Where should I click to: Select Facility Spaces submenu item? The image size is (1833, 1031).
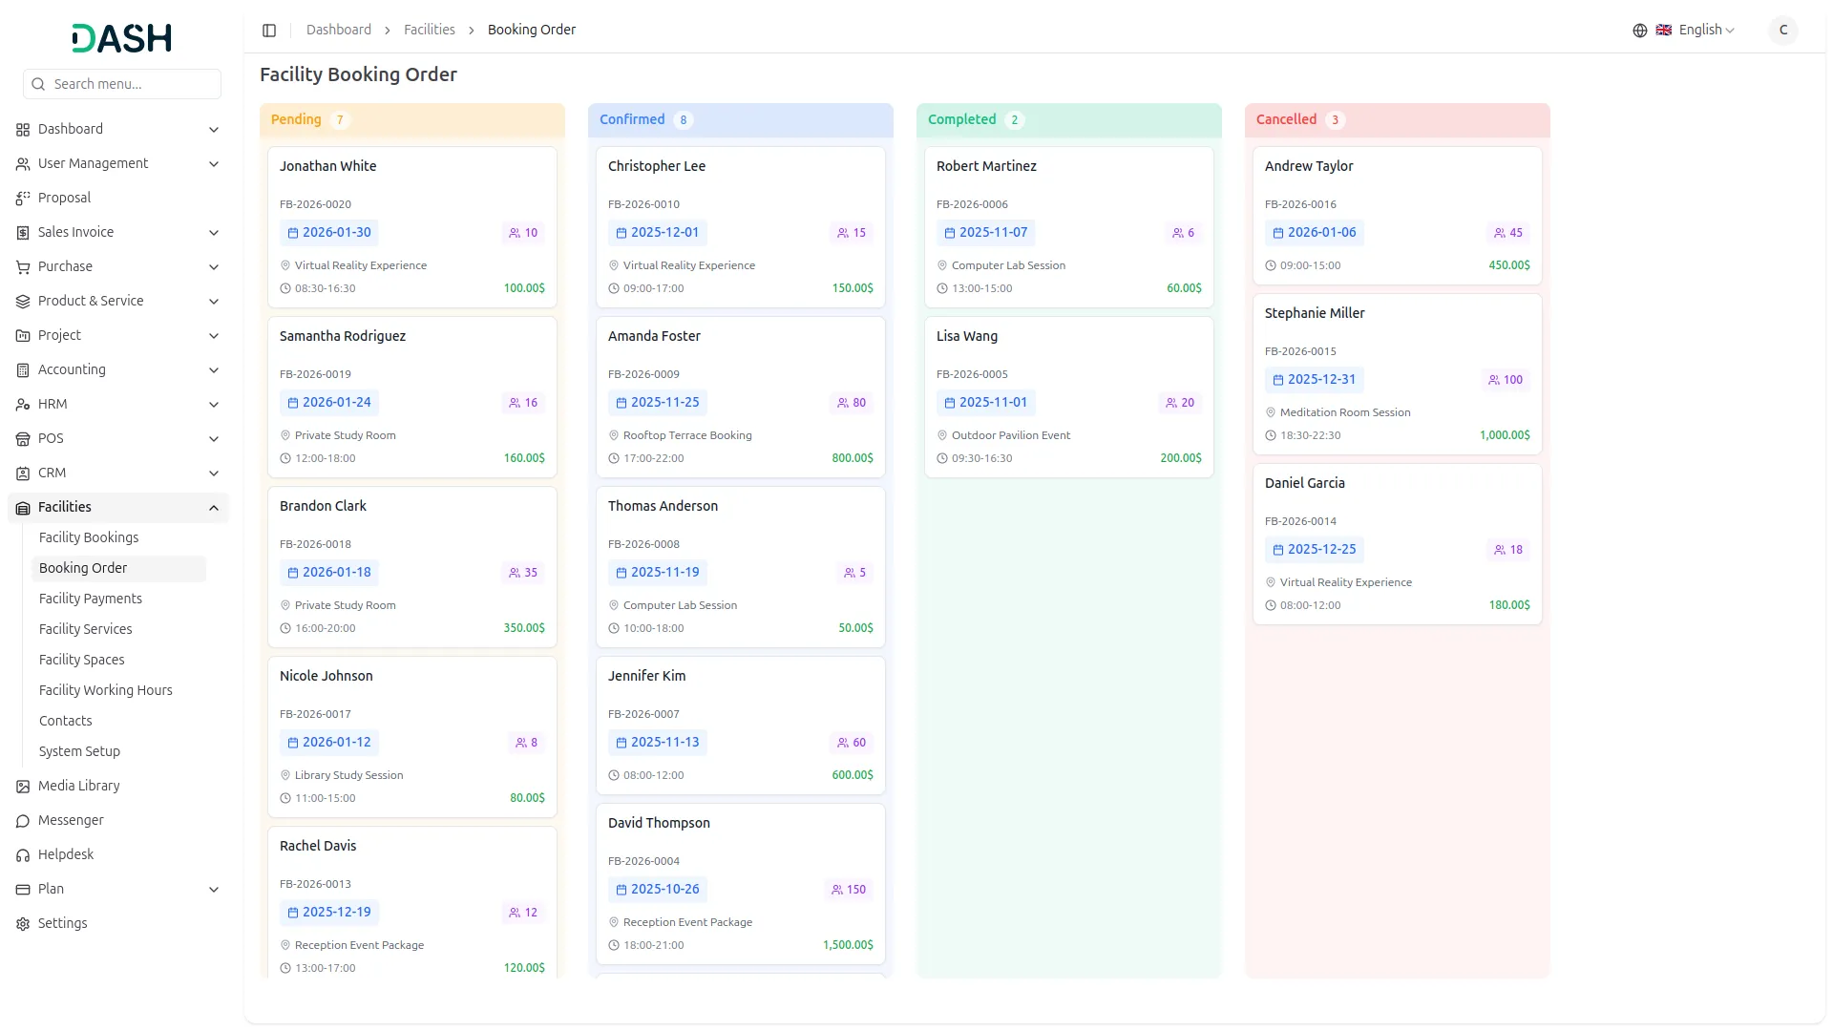pos(82,660)
